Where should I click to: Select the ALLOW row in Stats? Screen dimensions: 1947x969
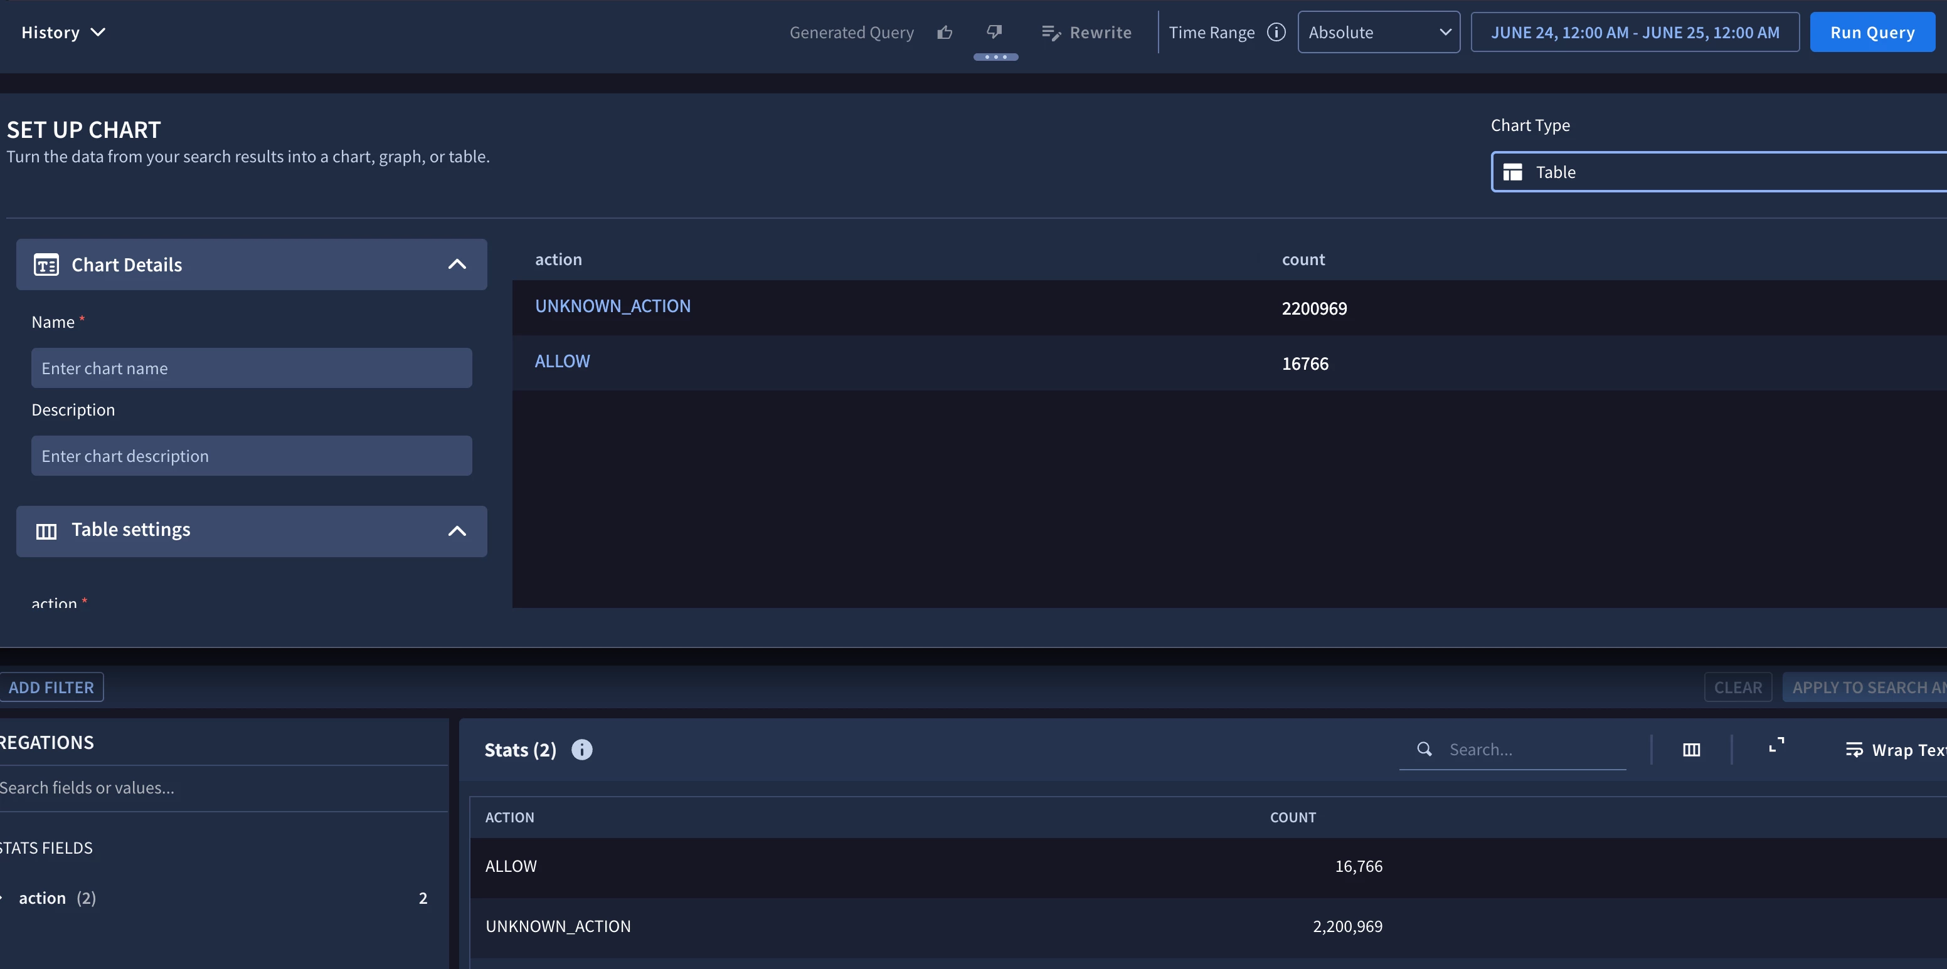1208,867
